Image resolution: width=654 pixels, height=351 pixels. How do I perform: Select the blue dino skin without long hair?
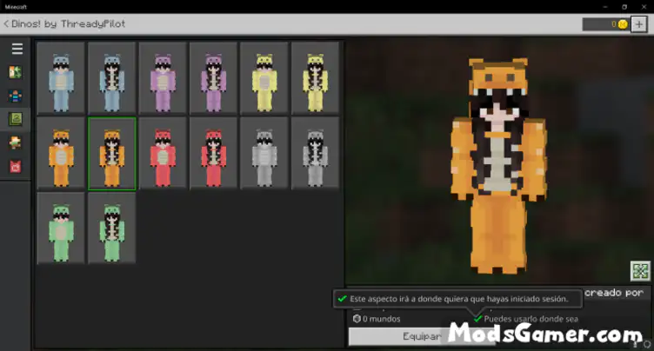click(x=61, y=78)
